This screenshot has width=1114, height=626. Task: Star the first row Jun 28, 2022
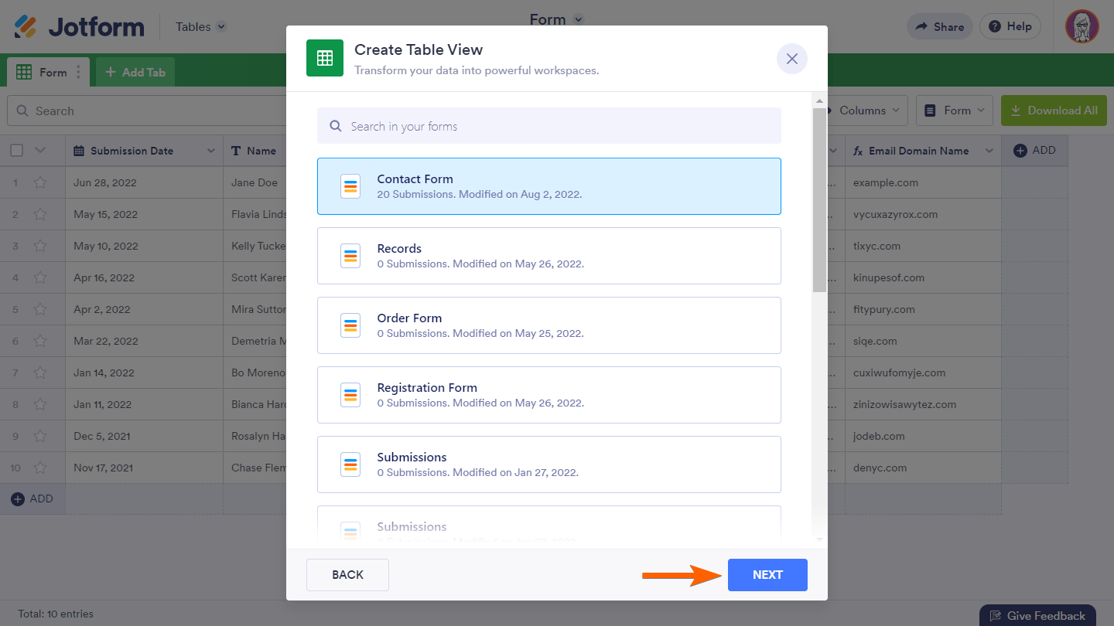pyautogui.click(x=40, y=183)
